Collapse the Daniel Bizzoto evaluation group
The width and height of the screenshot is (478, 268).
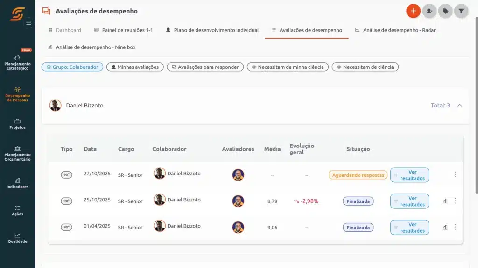[460, 106]
